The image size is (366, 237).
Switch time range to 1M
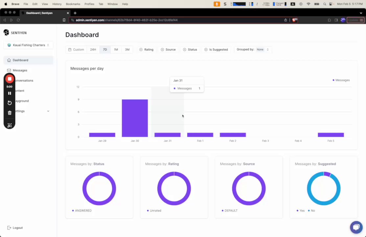[x=116, y=50]
